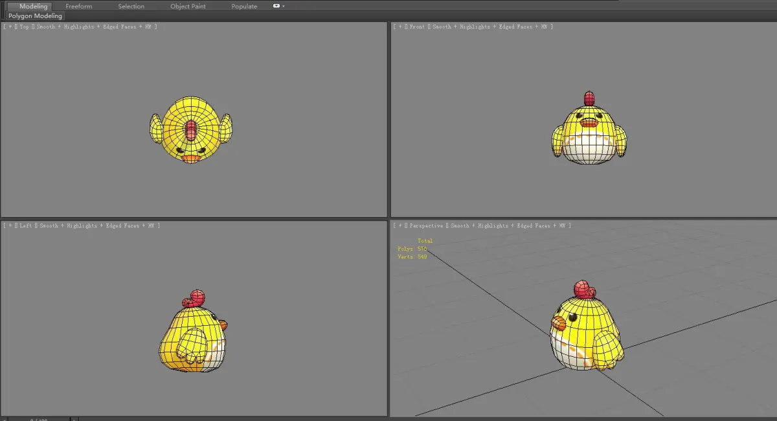This screenshot has width=777, height=421.
Task: Click the Top viewport point-of-view label
Action: tap(24, 27)
